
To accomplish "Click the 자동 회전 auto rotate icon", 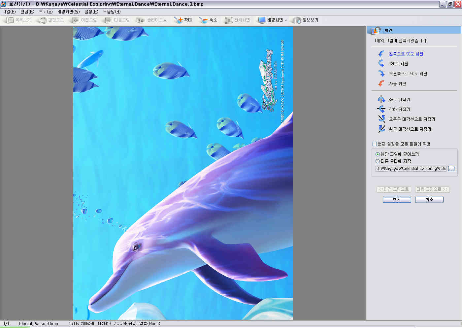I will [381, 83].
